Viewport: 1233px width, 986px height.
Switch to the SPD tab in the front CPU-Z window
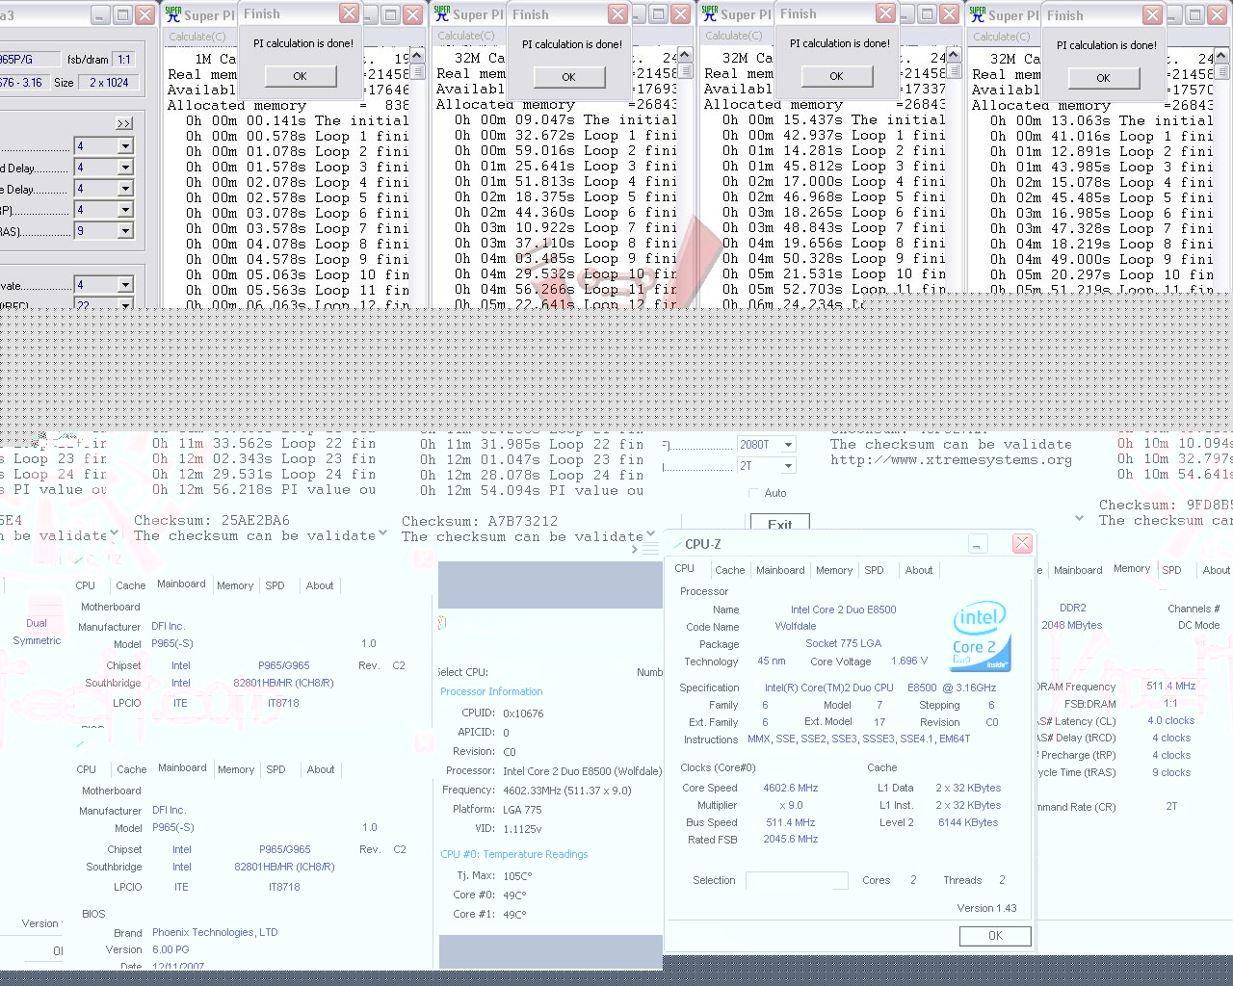pyautogui.click(x=874, y=570)
